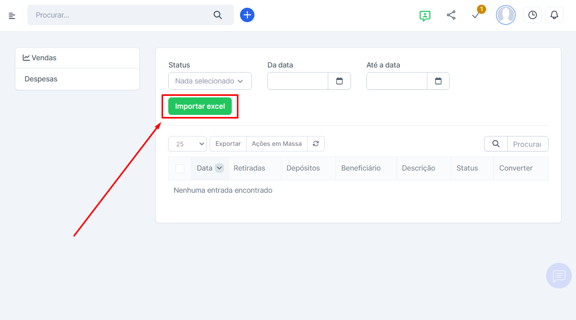Toggle sort arrow on Data column

click(x=219, y=168)
